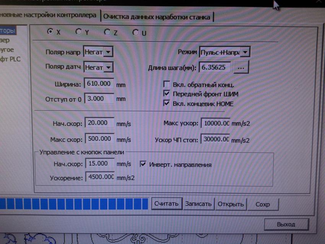Toggle the Вкл. концевик HOME checkbox
The image size is (325, 244).
(x=166, y=103)
